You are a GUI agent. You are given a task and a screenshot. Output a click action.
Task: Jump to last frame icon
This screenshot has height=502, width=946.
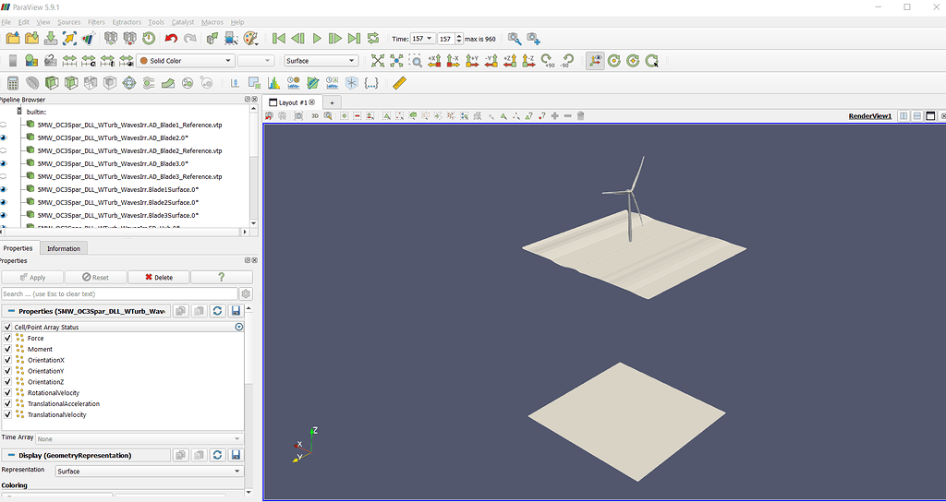[x=354, y=38]
